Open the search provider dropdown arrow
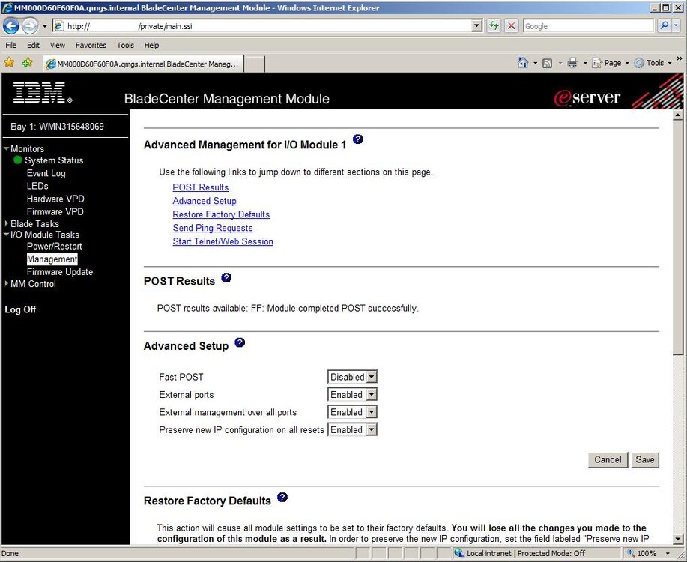This screenshot has height=562, width=687. [x=676, y=26]
